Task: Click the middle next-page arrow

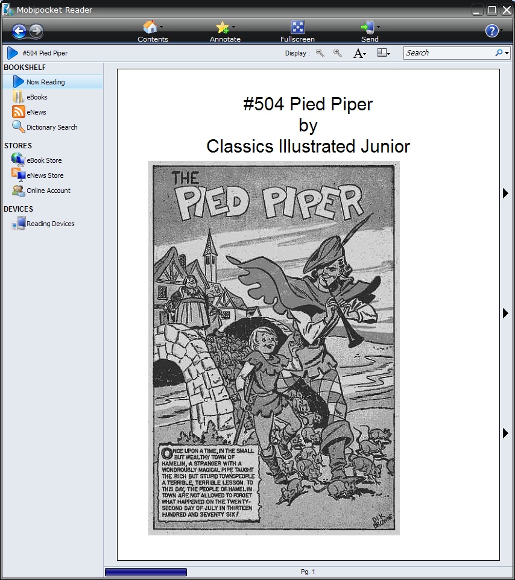Action: [x=505, y=314]
